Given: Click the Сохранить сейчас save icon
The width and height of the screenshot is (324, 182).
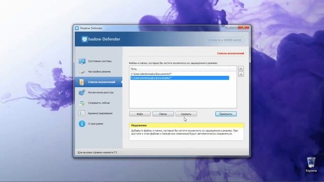Looking at the screenshot, I should coord(82,103).
